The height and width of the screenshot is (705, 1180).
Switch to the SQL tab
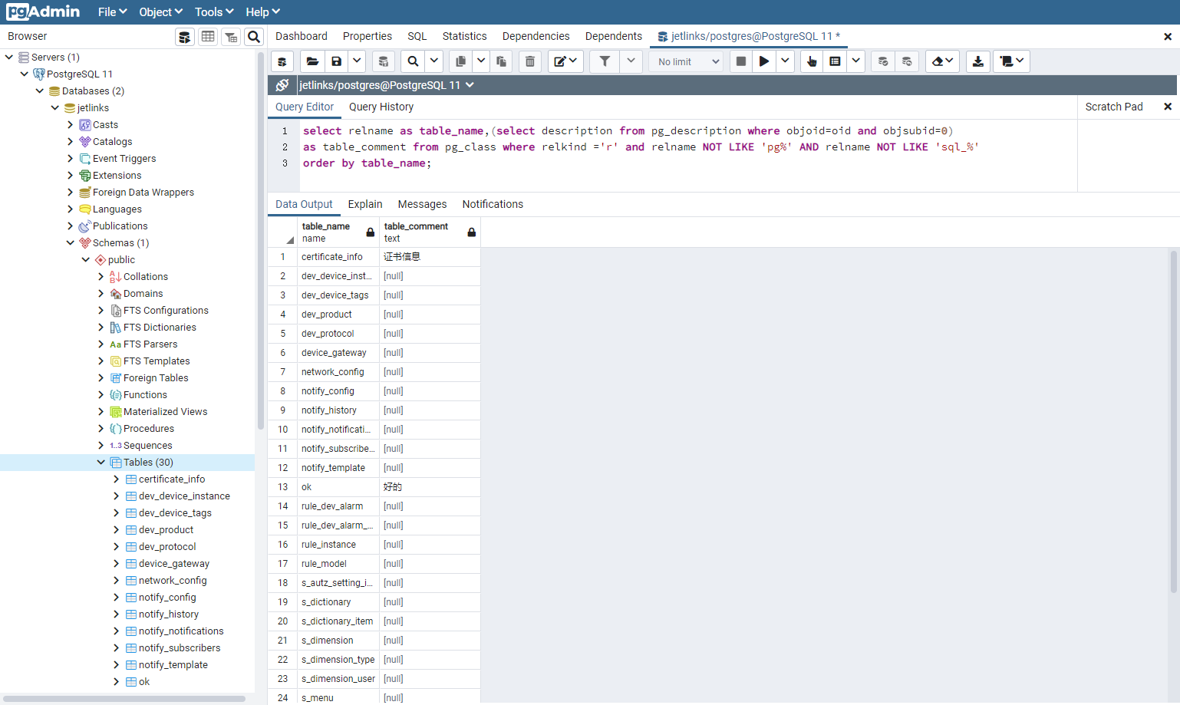tap(417, 36)
